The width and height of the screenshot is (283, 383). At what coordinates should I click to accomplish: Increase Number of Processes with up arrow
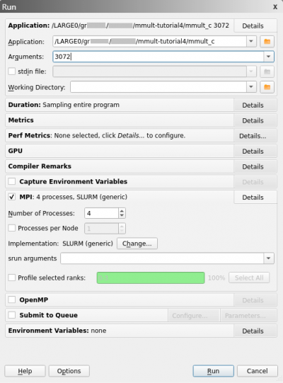pyautogui.click(x=122, y=211)
